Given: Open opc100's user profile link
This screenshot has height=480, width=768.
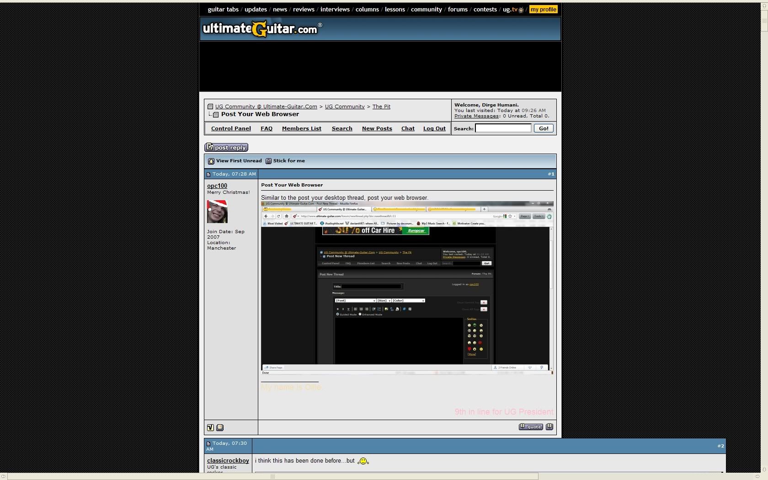Looking at the screenshot, I should 217,186.
